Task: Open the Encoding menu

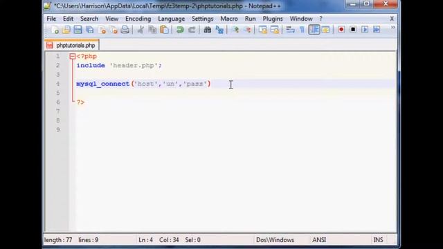Action: 138,19
